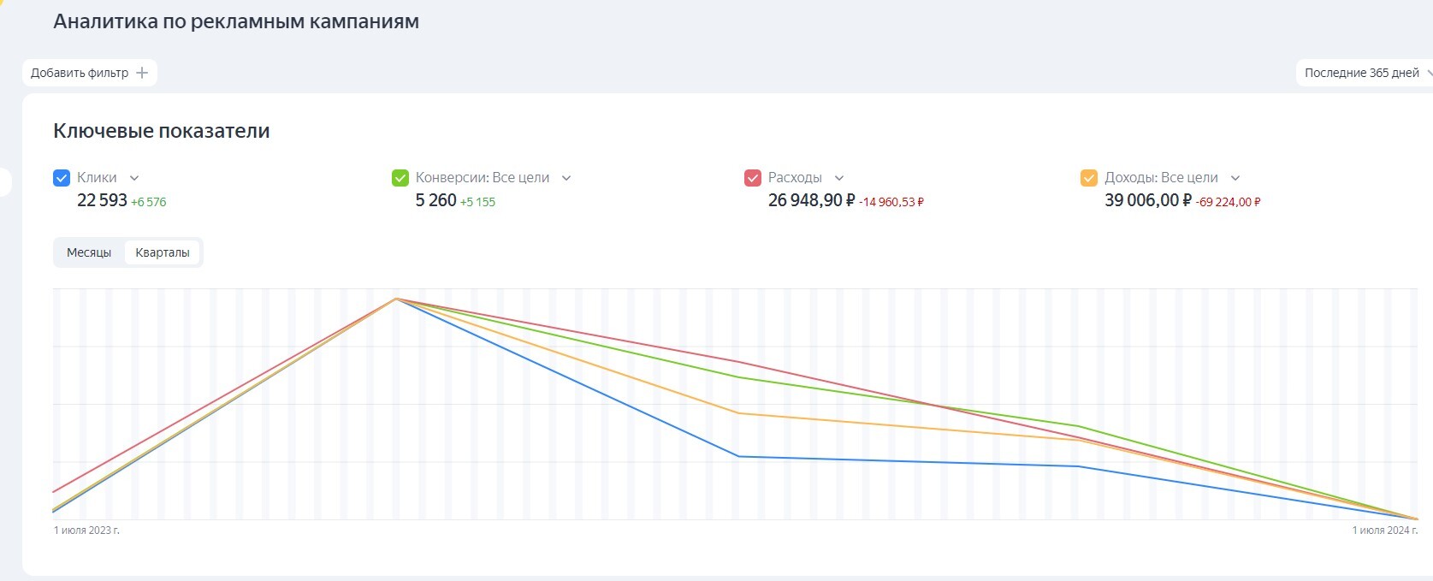Open the Конверсии: Все цели dropdown chevron
The image size is (1433, 581).
566,178
